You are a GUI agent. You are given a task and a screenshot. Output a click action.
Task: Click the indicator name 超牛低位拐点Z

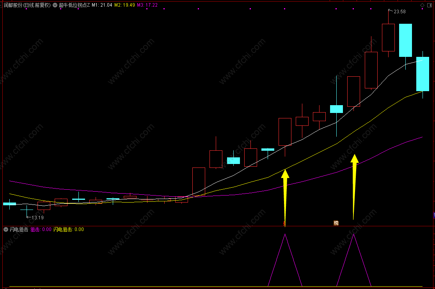click(74, 5)
